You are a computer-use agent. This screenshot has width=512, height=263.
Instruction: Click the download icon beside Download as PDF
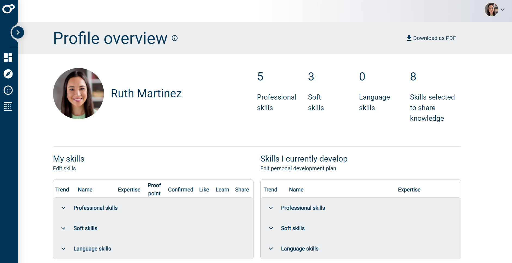pyautogui.click(x=409, y=38)
